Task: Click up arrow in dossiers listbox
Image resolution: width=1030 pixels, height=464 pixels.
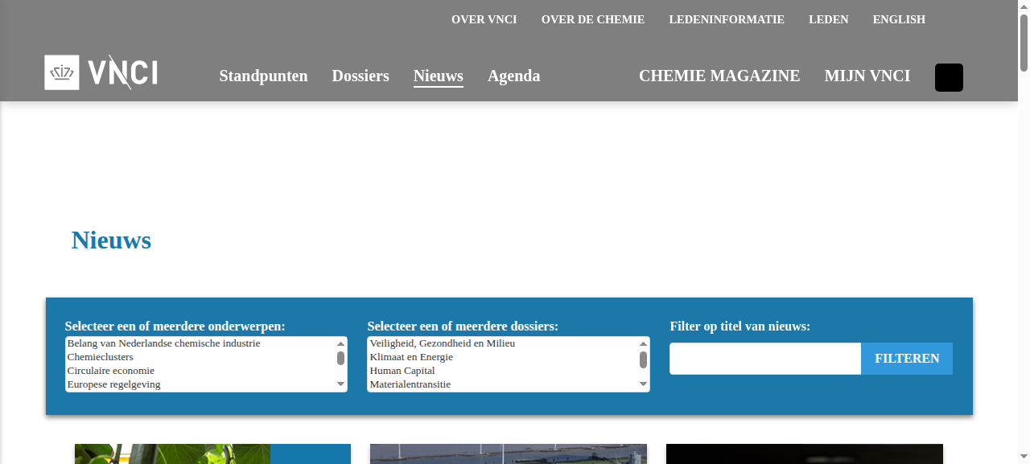Action: point(644,343)
